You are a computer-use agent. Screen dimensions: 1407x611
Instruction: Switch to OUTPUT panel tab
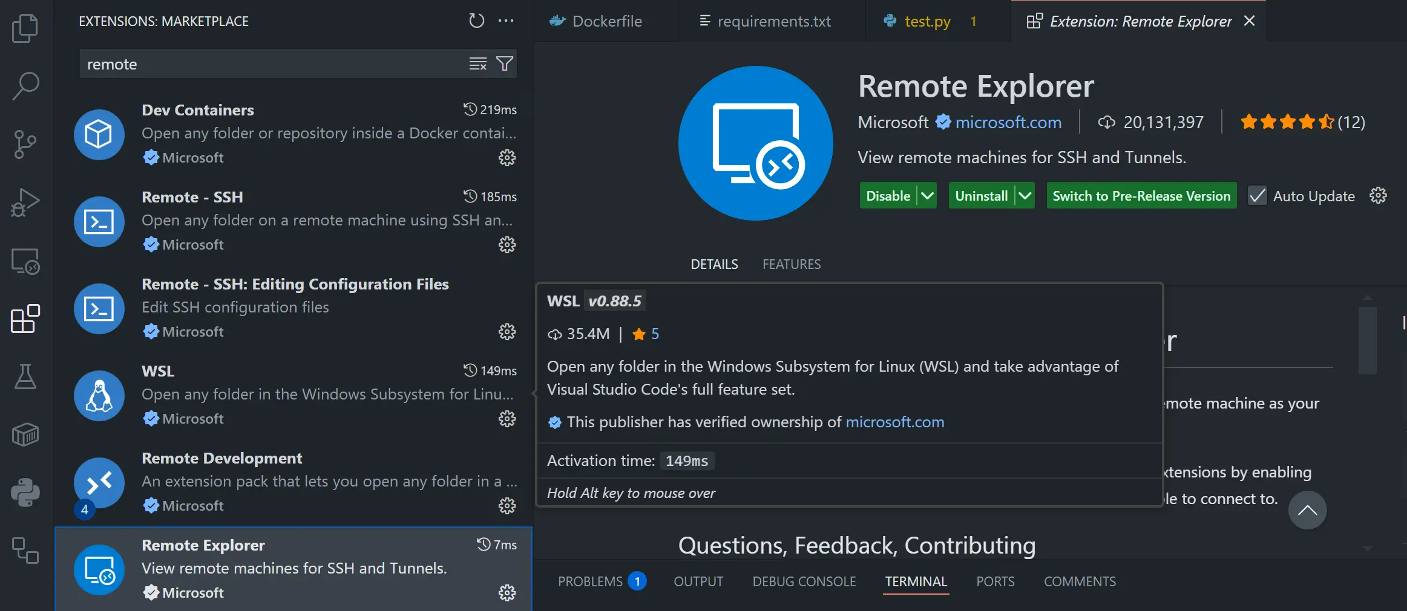click(698, 581)
